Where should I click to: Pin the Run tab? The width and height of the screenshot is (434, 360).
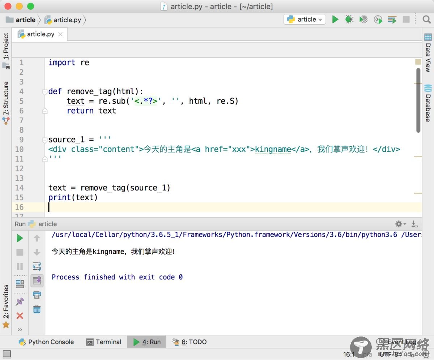coord(20,301)
